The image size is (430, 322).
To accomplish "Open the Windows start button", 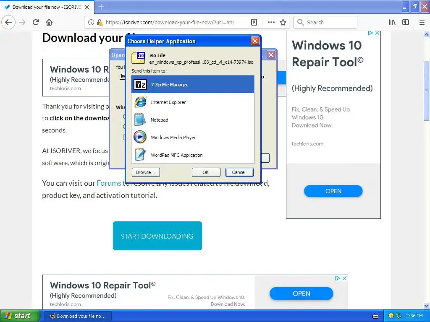I will [20, 316].
